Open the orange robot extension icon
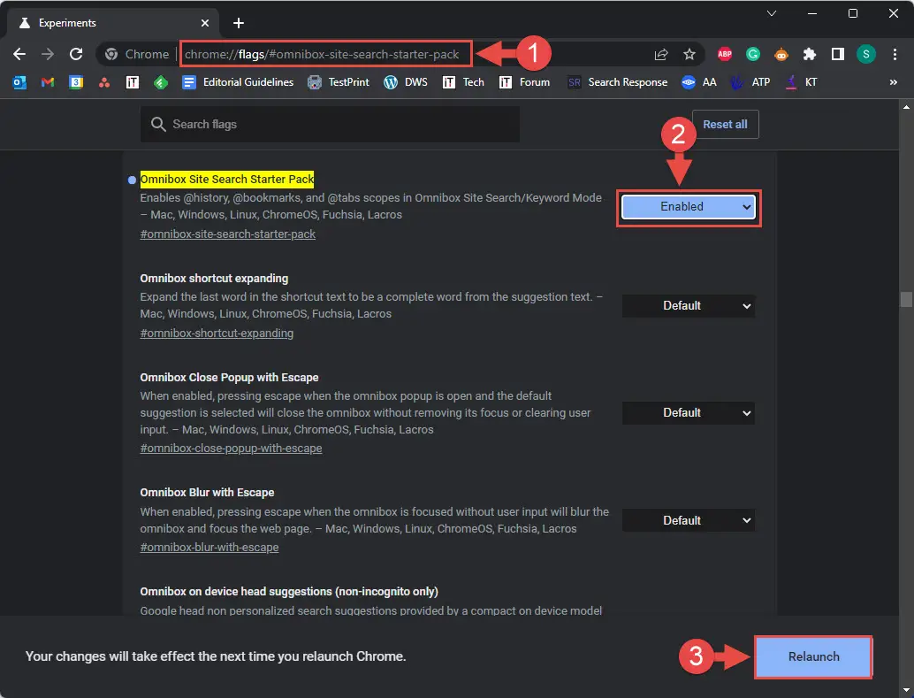Screen dimensions: 914x698 pos(781,54)
